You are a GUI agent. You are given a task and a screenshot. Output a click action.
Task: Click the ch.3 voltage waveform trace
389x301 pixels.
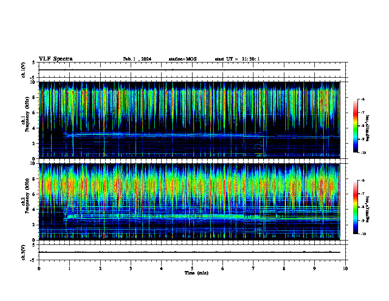[190, 252]
